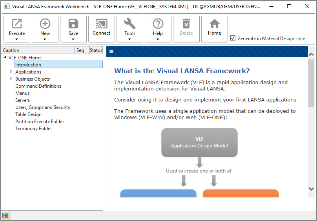Select the Introduction tree item

pyautogui.click(x=58, y=64)
